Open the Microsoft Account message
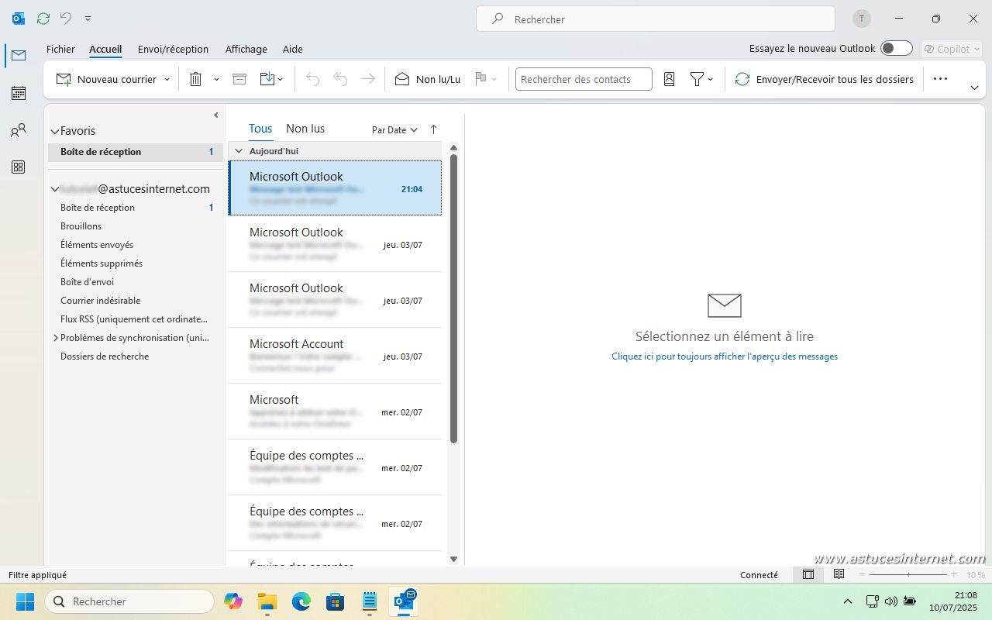Screen dimensions: 992x620 click(335, 356)
